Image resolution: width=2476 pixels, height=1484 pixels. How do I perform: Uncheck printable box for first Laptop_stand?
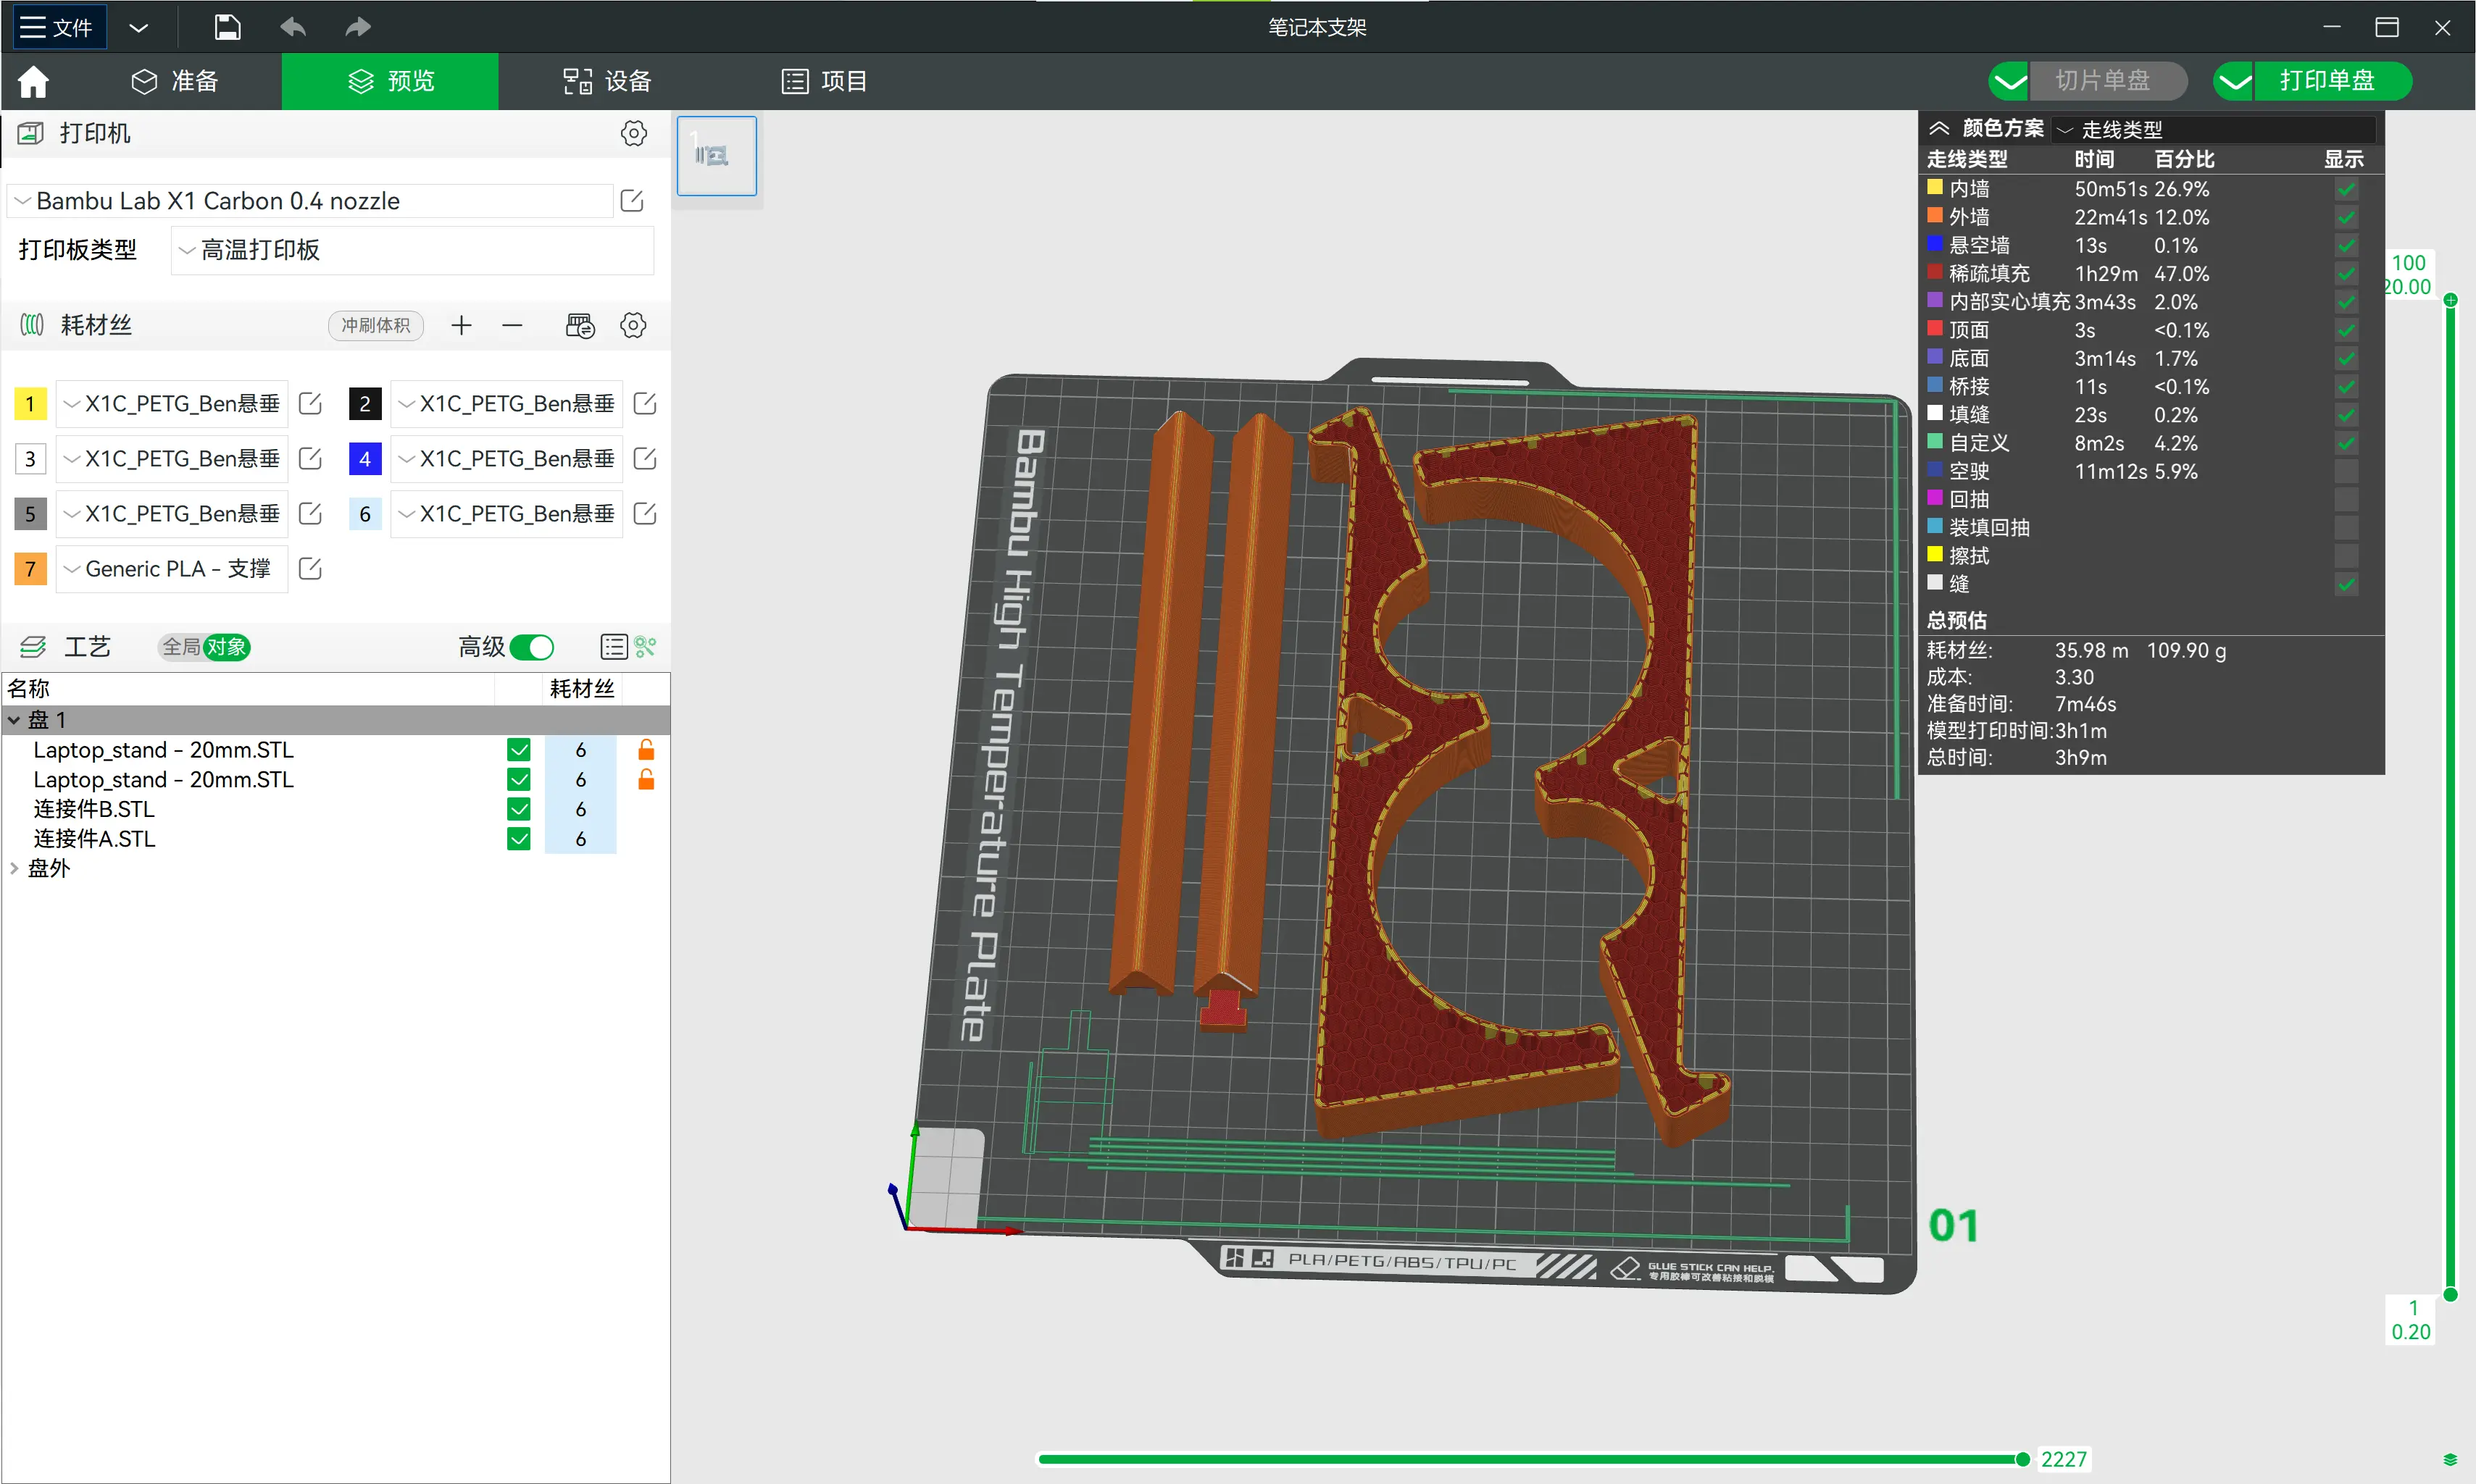[518, 750]
